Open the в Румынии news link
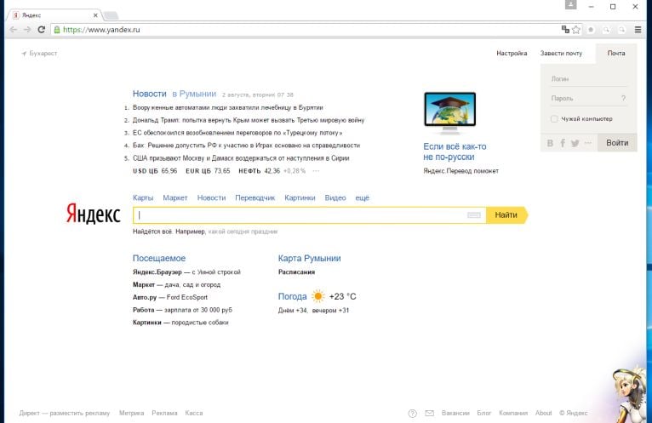This screenshot has width=652, height=423. pos(194,94)
